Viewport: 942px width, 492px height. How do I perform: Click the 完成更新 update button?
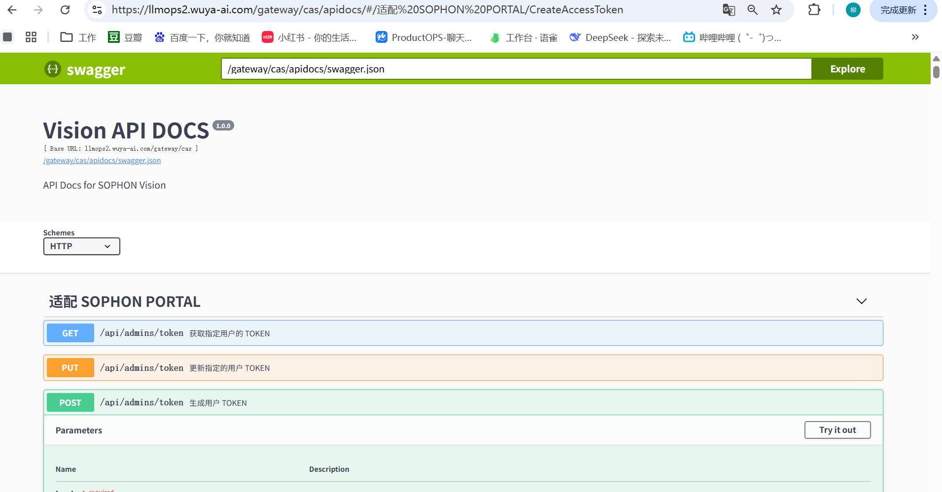coord(898,10)
